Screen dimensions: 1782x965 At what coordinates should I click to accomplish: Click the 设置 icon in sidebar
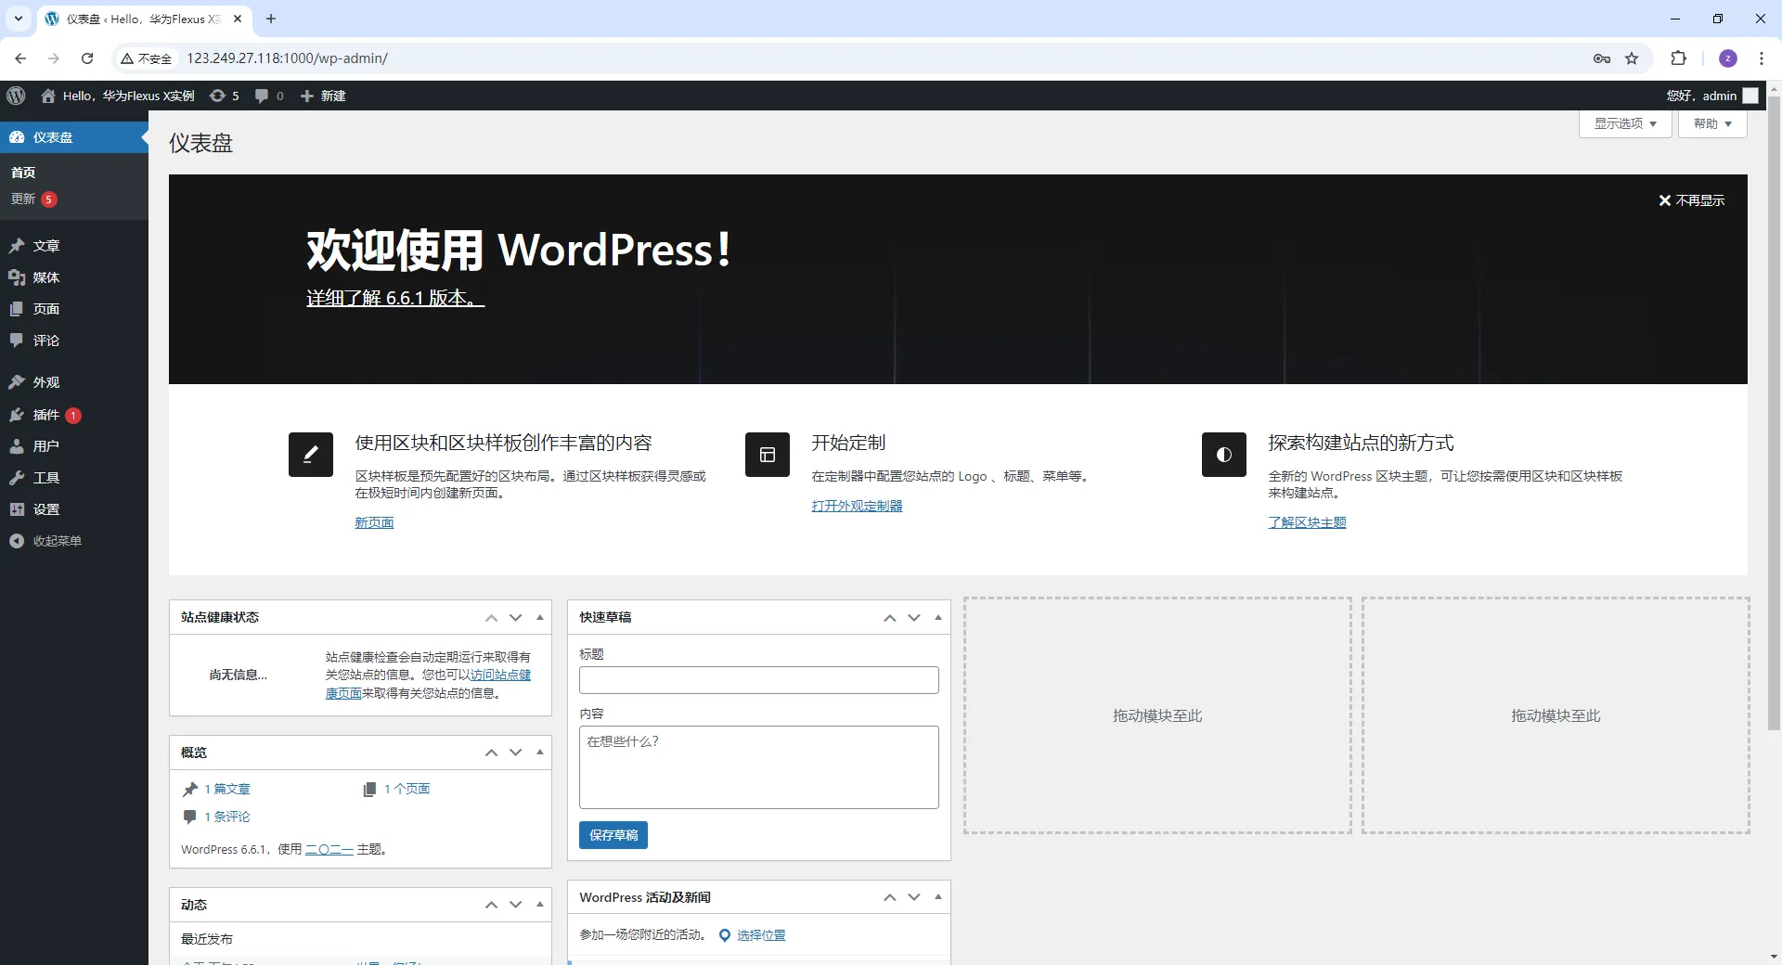pyautogui.click(x=17, y=509)
